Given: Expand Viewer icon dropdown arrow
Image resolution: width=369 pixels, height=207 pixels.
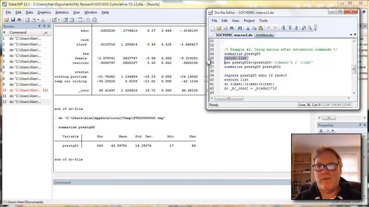Looking at the screenshot, I should [38, 20].
